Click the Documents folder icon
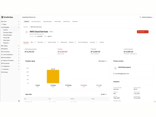Image resolution: width=156 pixels, height=117 pixels. (2, 63)
